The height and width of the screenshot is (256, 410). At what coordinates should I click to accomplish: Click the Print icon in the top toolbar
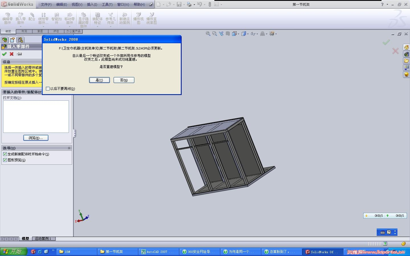189,4
